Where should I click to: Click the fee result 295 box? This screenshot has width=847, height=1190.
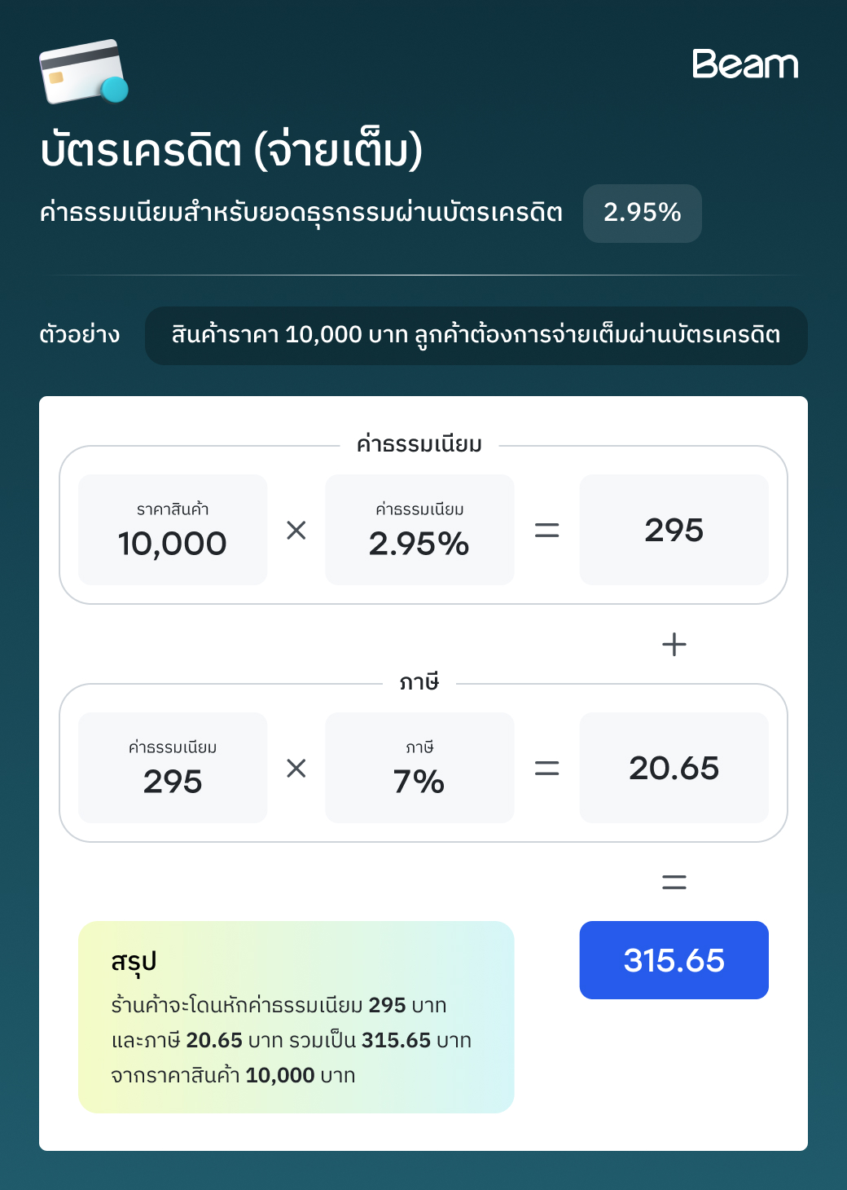674,530
